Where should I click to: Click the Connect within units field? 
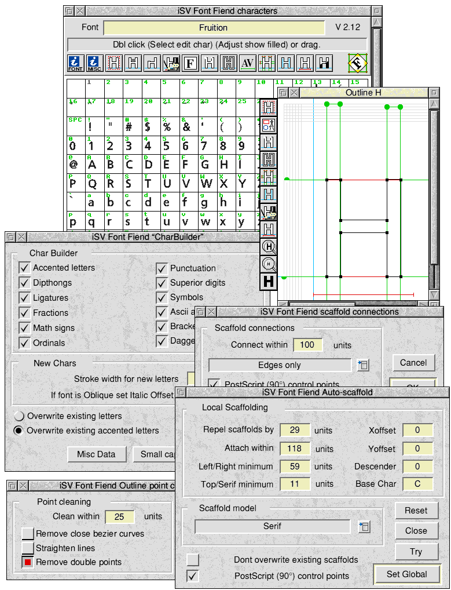point(307,345)
